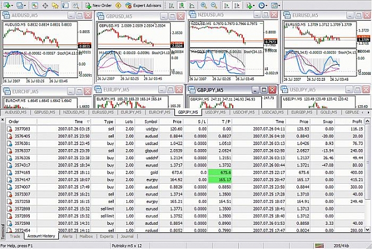The width and height of the screenshot is (372, 249).
Task: Click the AUDUSD,M5 window title icon
Action: click(x=6, y=15)
